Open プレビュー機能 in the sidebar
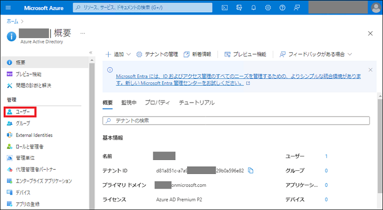Screen dimensions: 383x210 24,74
